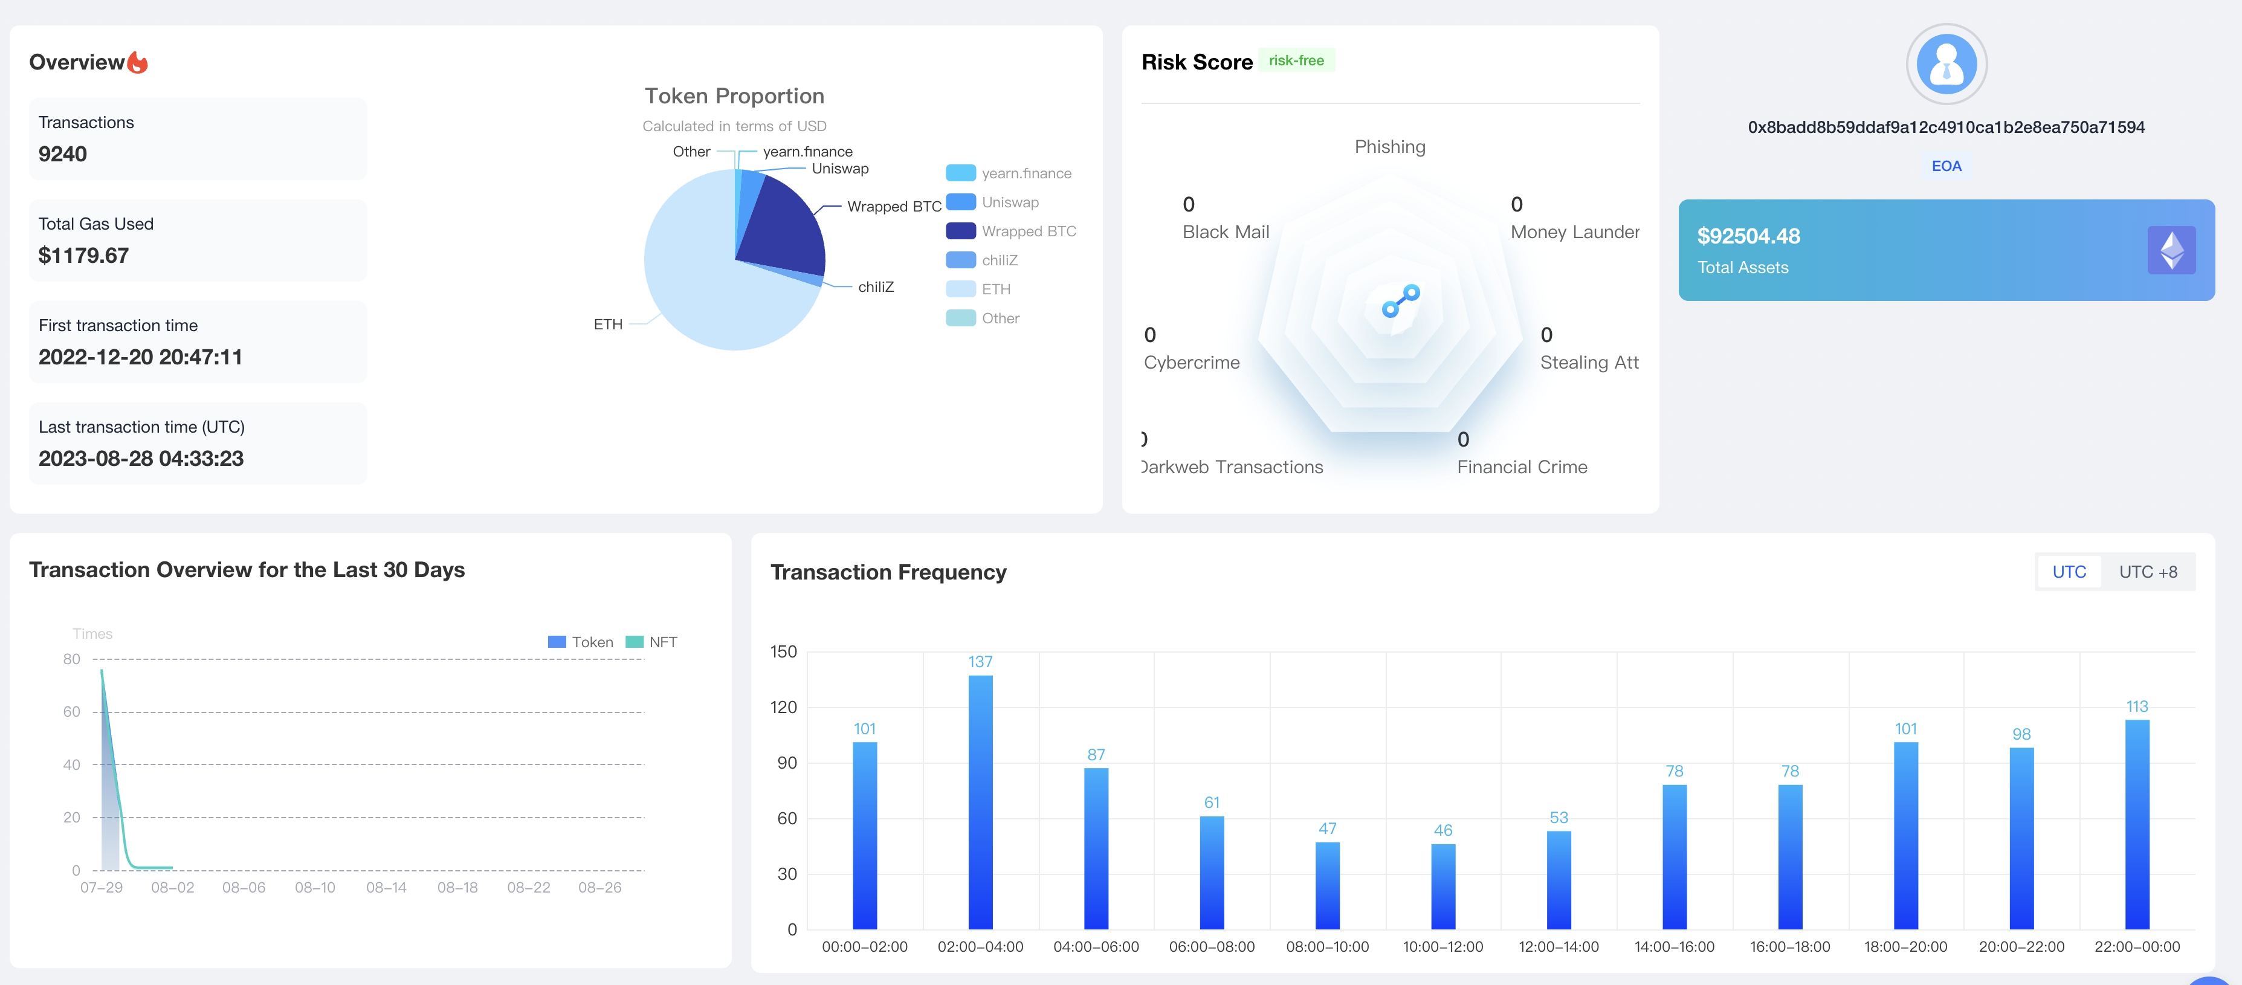Toggle the yearn.finance legend entry
2242x985 pixels.
(x=1009, y=173)
